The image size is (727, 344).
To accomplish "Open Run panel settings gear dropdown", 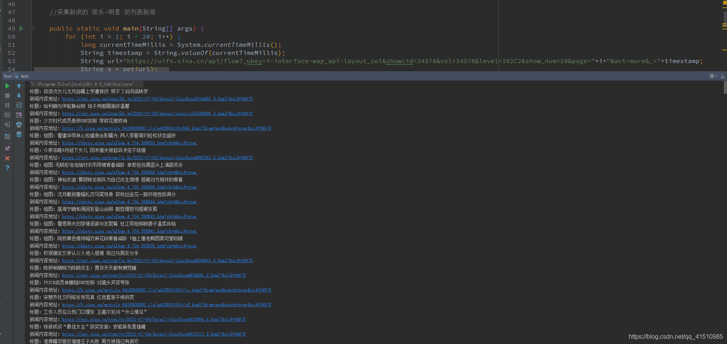I will coord(713,76).
